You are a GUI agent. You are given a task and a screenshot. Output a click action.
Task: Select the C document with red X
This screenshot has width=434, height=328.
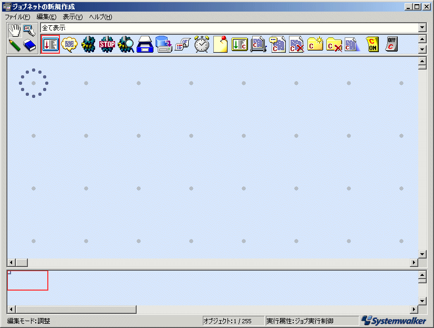(x=296, y=44)
